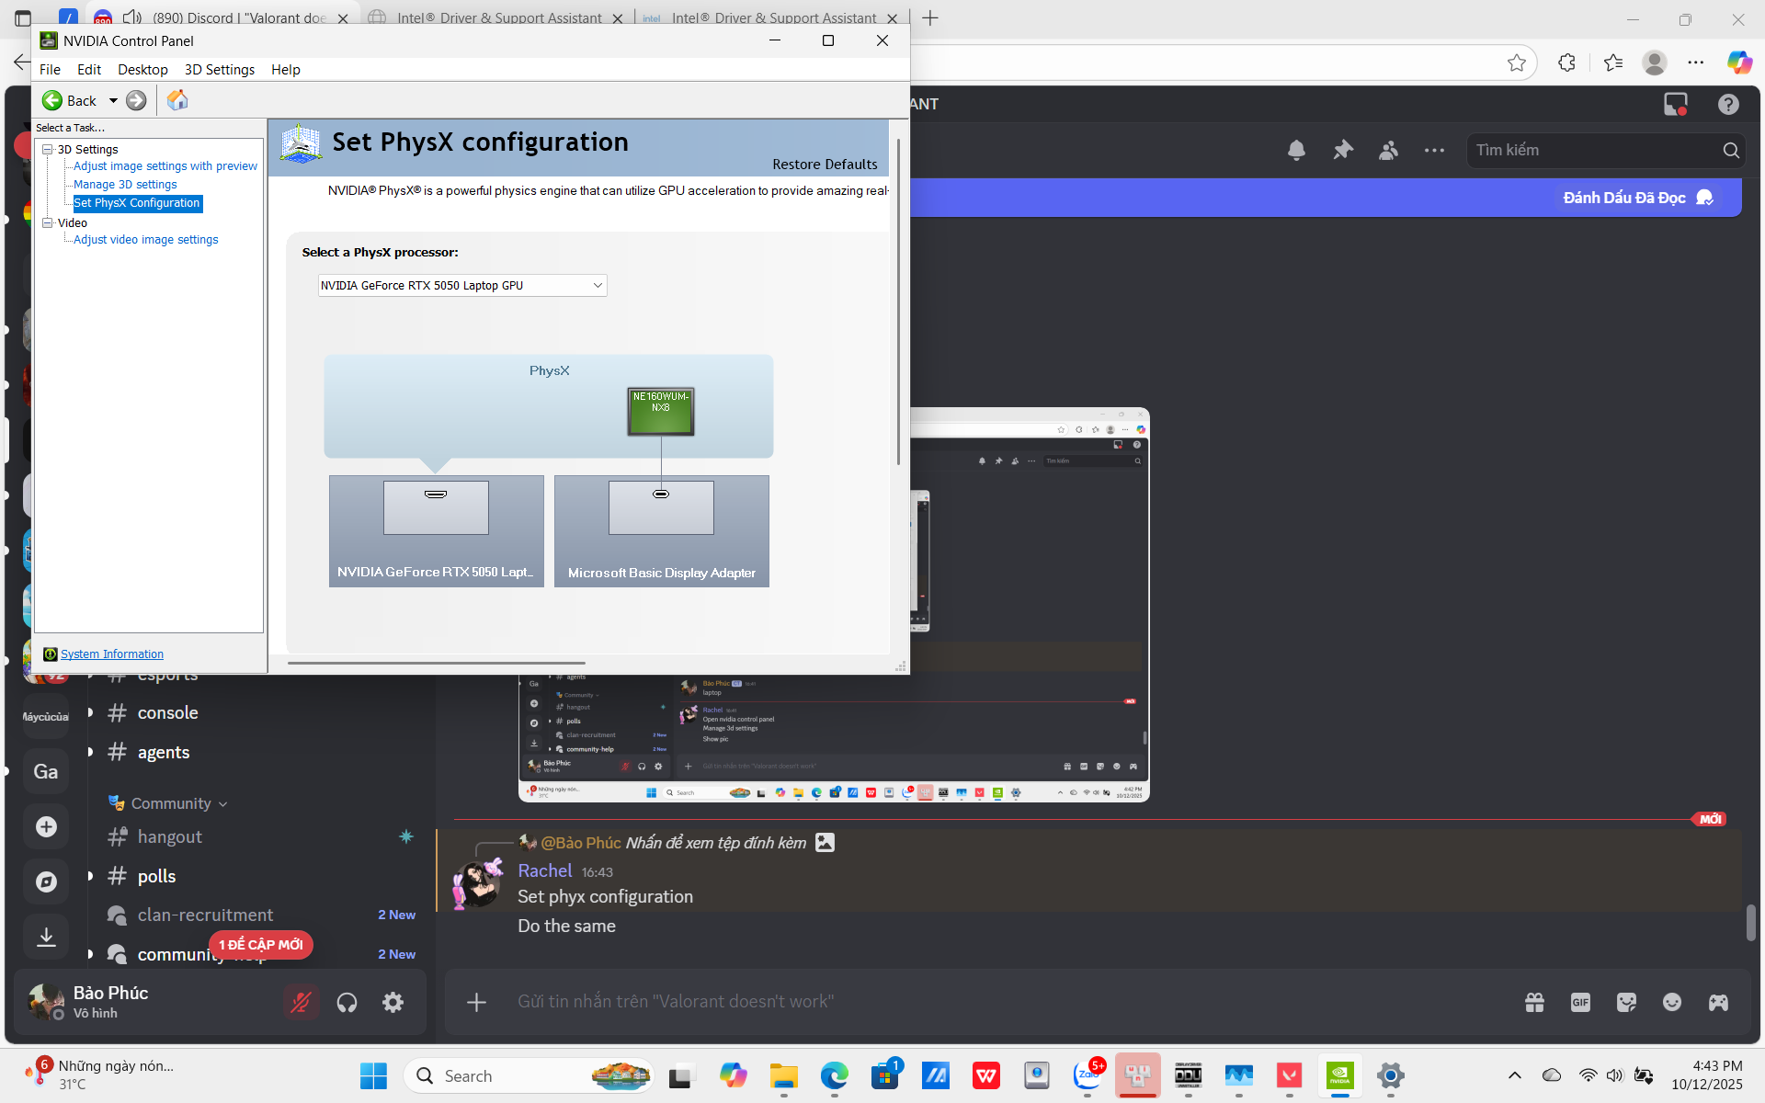1765x1103 pixels.
Task: Click the System Information link
Action: (x=112, y=654)
